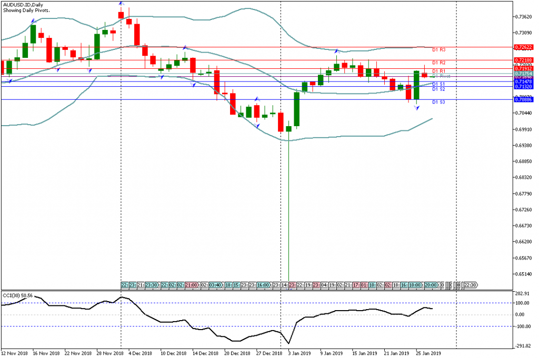Screen dimensions: 539x359
Task: Select the down fractal arrow below the 25 Jan candle
Action: click(x=416, y=107)
